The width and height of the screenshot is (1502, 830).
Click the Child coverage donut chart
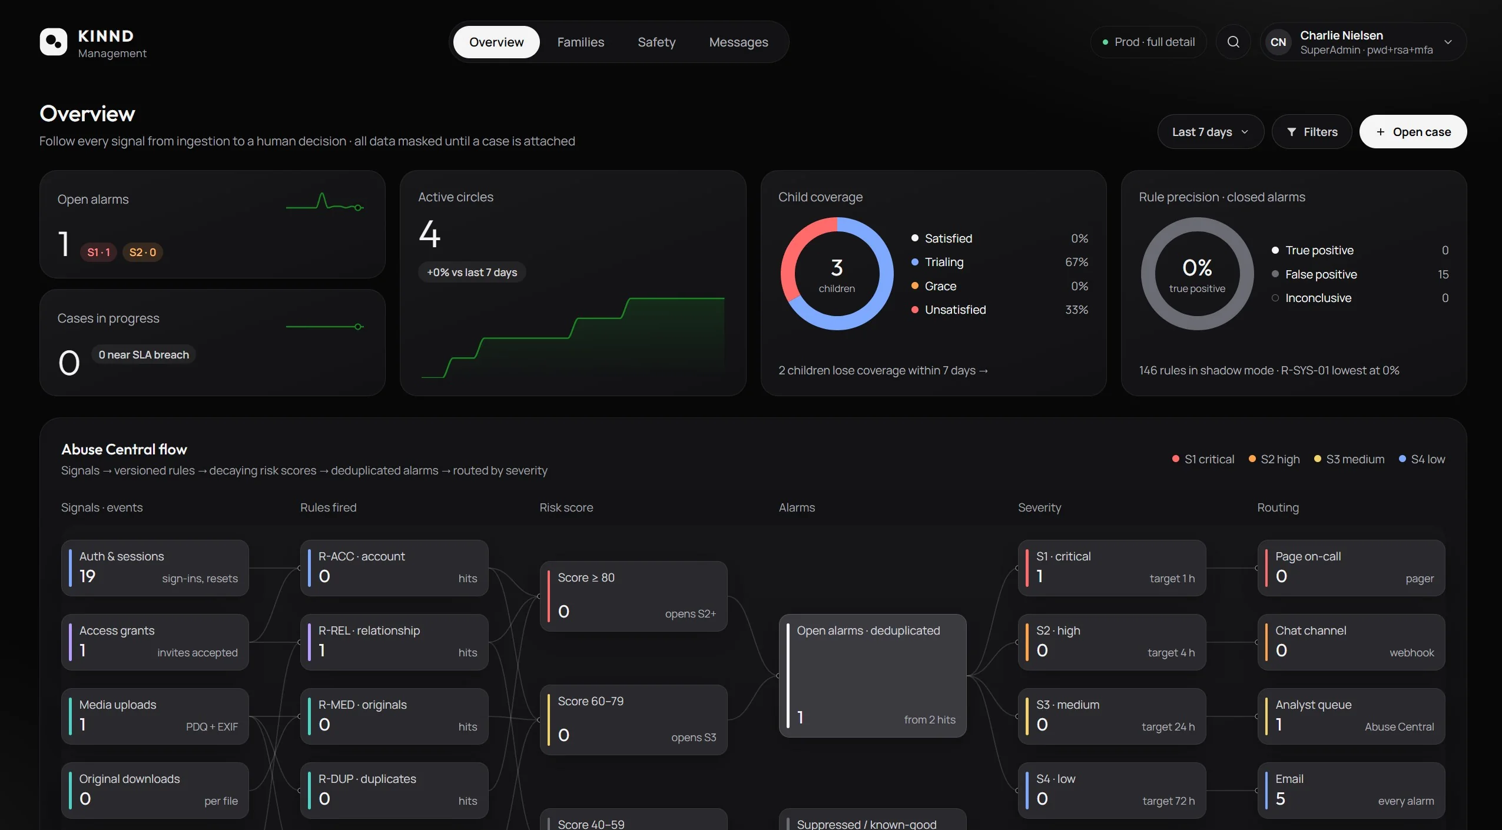tap(837, 274)
